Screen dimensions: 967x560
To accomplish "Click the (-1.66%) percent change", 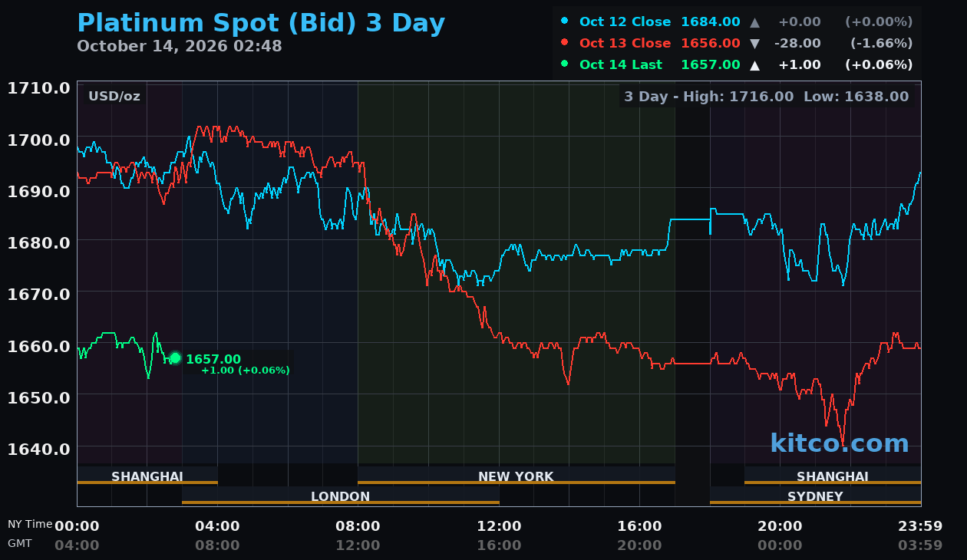I will pos(881,43).
